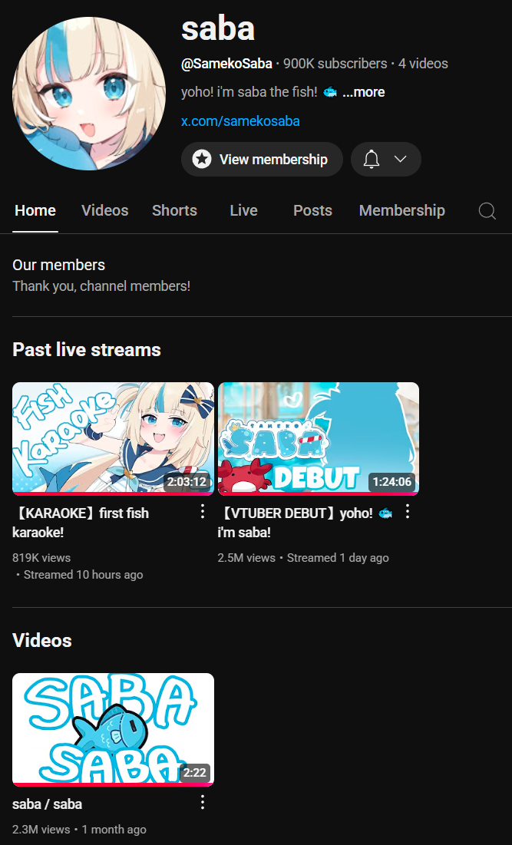Screen dimensions: 512x845
Task: Go to the Posts tab
Action: click(312, 210)
